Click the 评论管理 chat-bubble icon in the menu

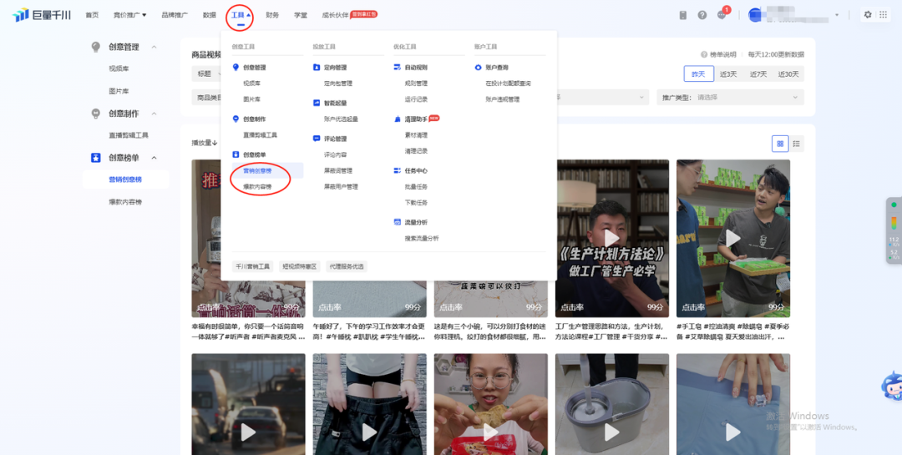(x=317, y=139)
